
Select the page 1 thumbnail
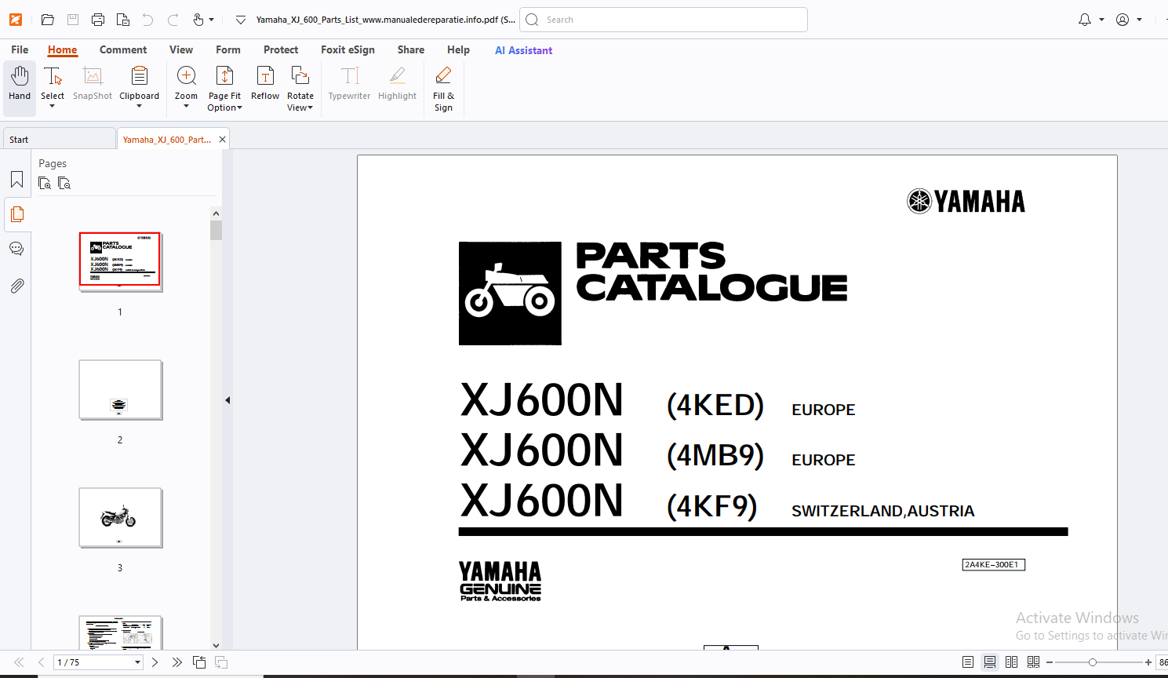120,260
